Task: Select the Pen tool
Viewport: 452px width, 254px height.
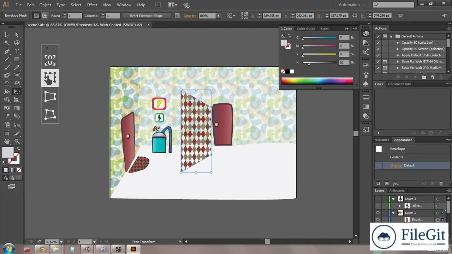Action: [x=7, y=51]
